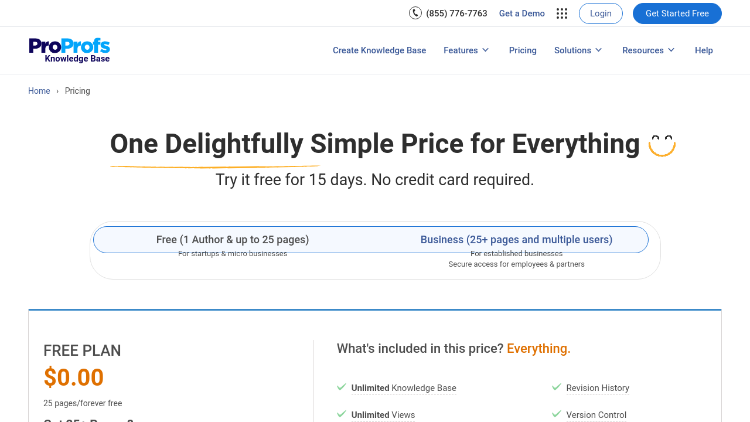Click checkmark beside Version Control
The height and width of the screenshot is (422, 750).
557,414
